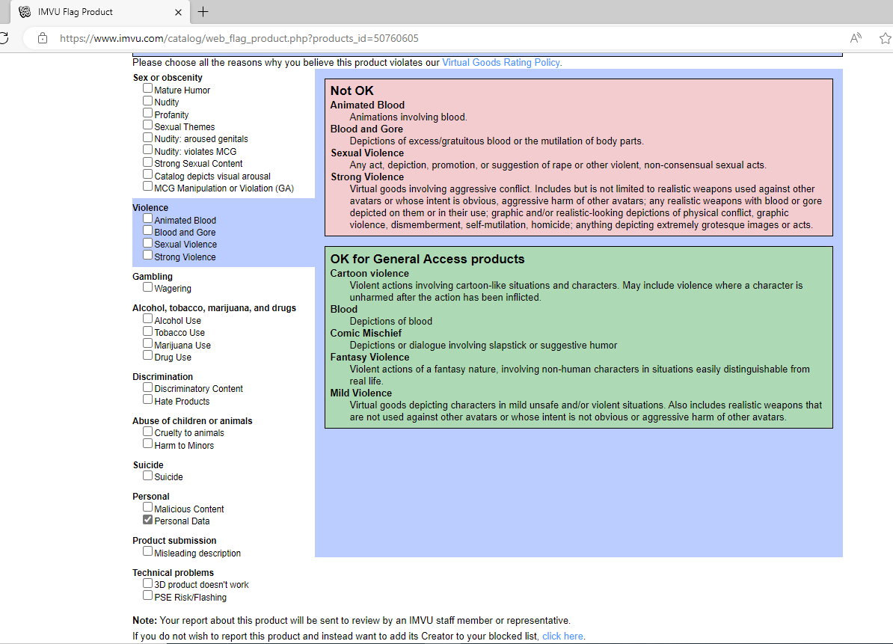
Task: Click the 'Gambling' category heading
Action: click(x=152, y=277)
